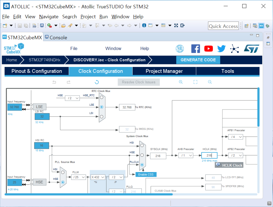Click the New wizard toolbar icon

point(5,26)
